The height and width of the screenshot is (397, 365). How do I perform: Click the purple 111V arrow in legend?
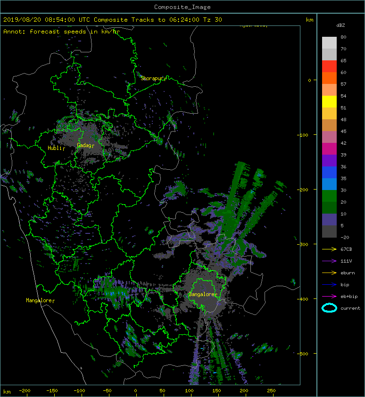[x=329, y=261]
